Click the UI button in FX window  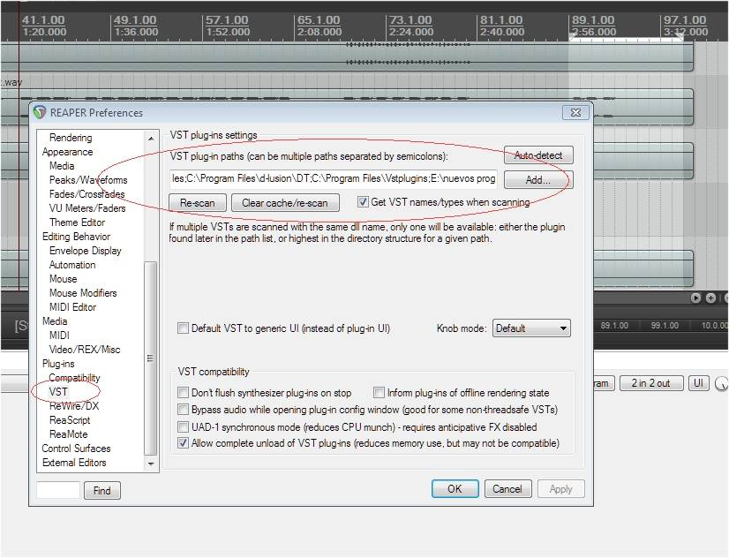pyautogui.click(x=698, y=383)
